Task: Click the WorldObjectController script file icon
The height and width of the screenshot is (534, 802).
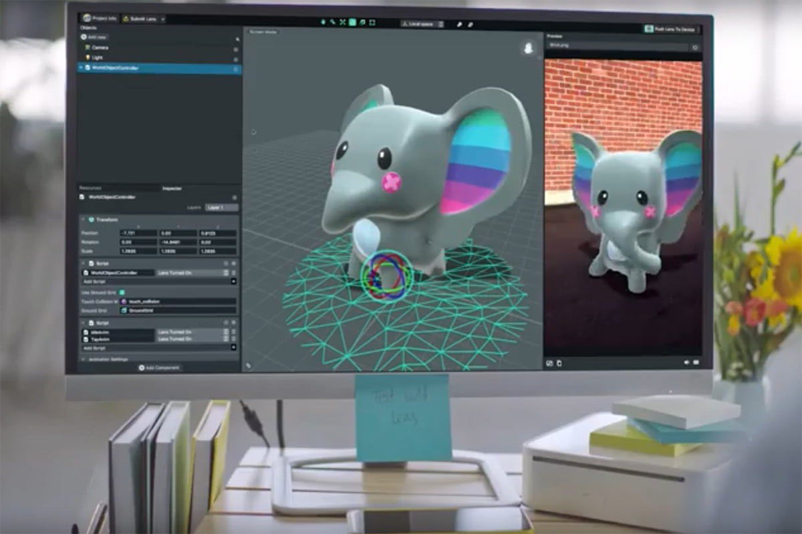Action: tap(86, 273)
